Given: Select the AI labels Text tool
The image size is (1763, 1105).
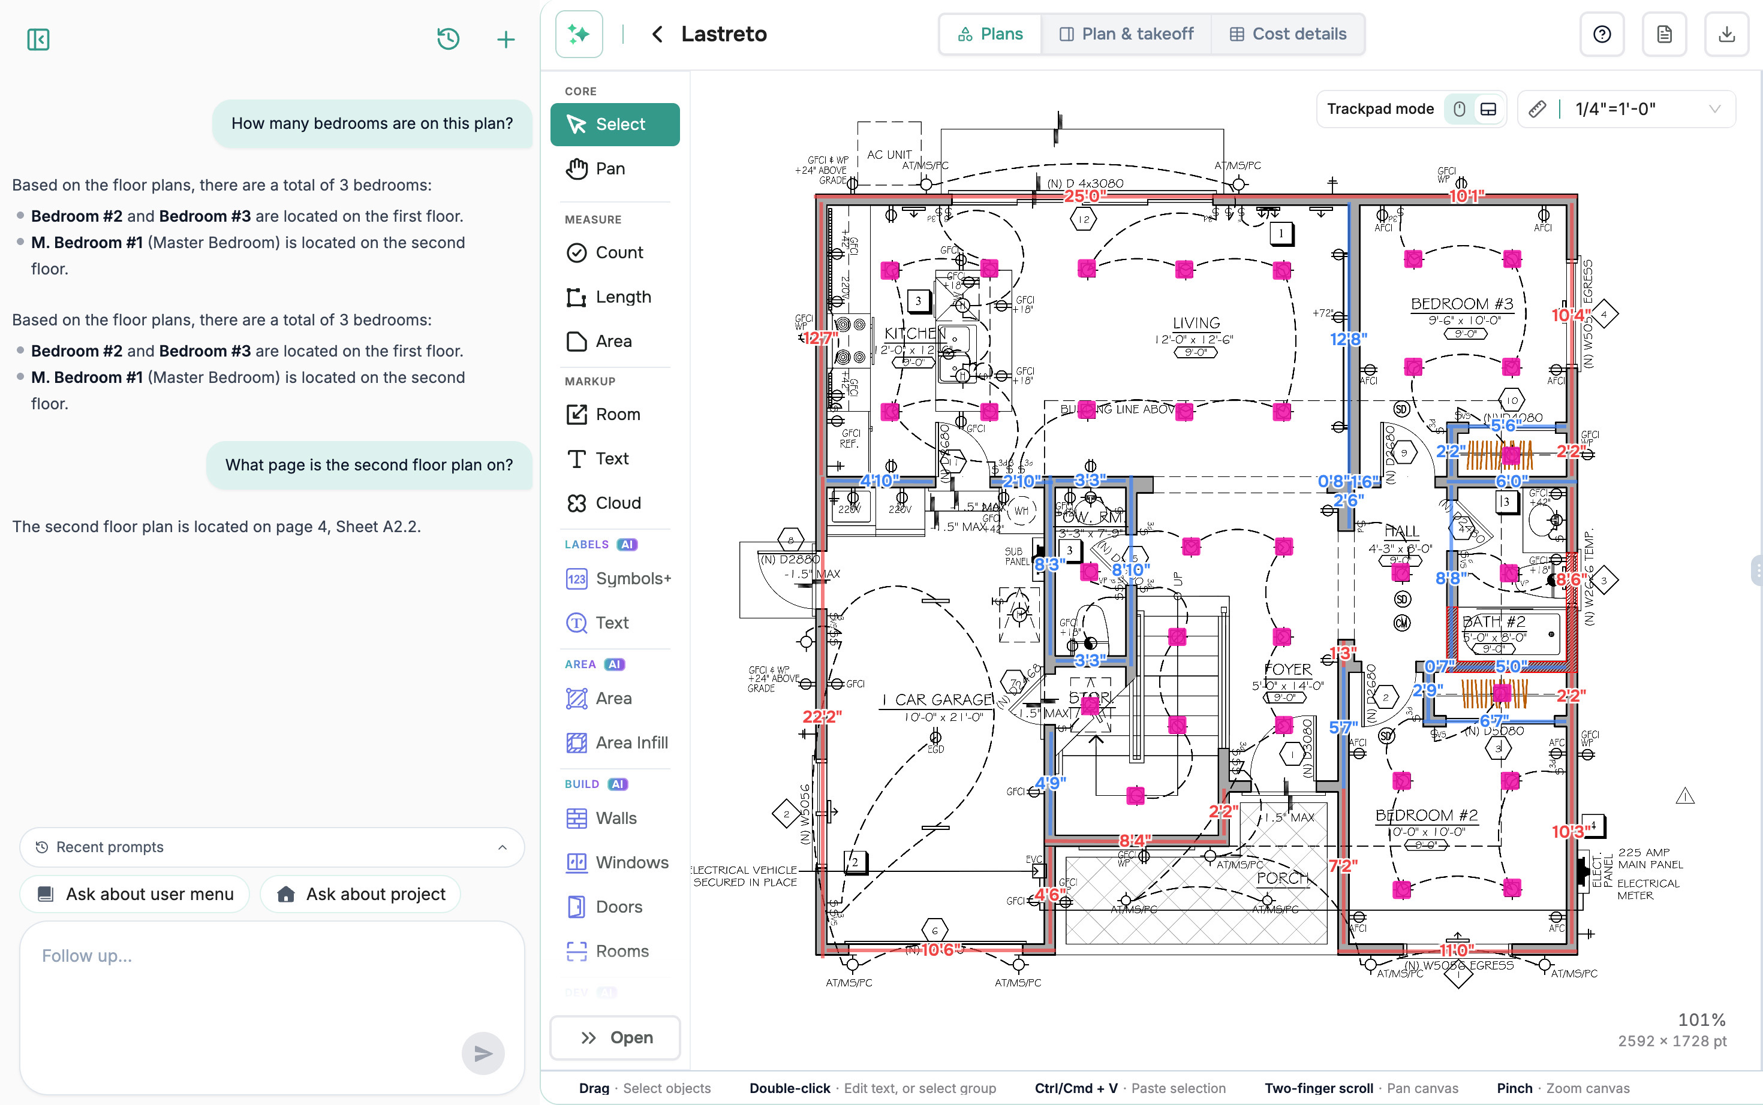Looking at the screenshot, I should tap(615, 623).
